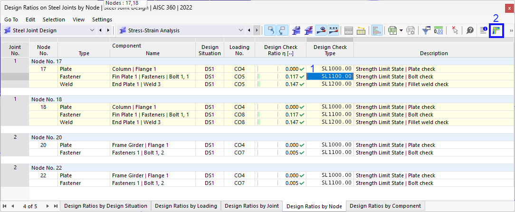Click the Description column header
Image resolution: width=515 pixels, height=212 pixels.
[434, 50]
